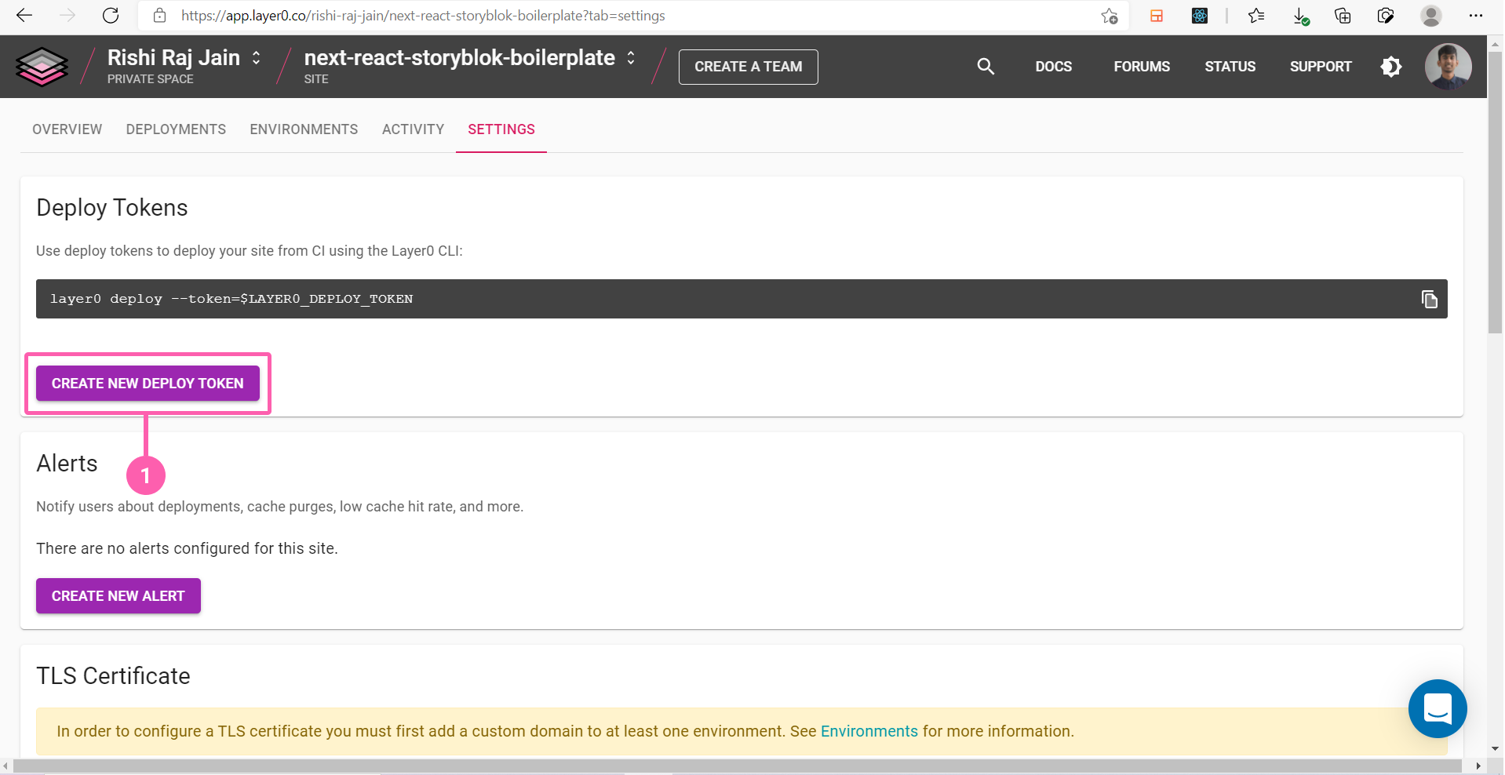Click the scroll-up arrow of vertical scrollbar

tap(1496, 43)
